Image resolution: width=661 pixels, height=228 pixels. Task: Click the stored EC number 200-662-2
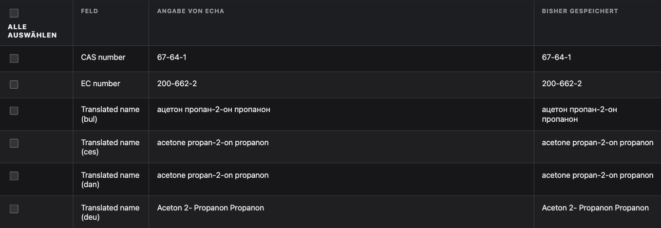(562, 84)
